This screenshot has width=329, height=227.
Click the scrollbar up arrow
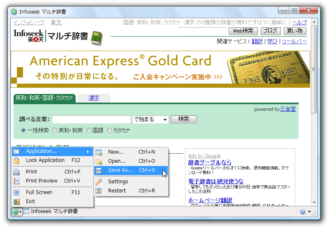pyautogui.click(x=314, y=22)
